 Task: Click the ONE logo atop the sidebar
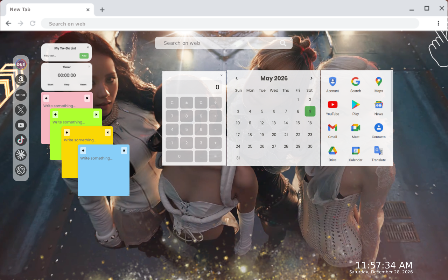coord(21,64)
